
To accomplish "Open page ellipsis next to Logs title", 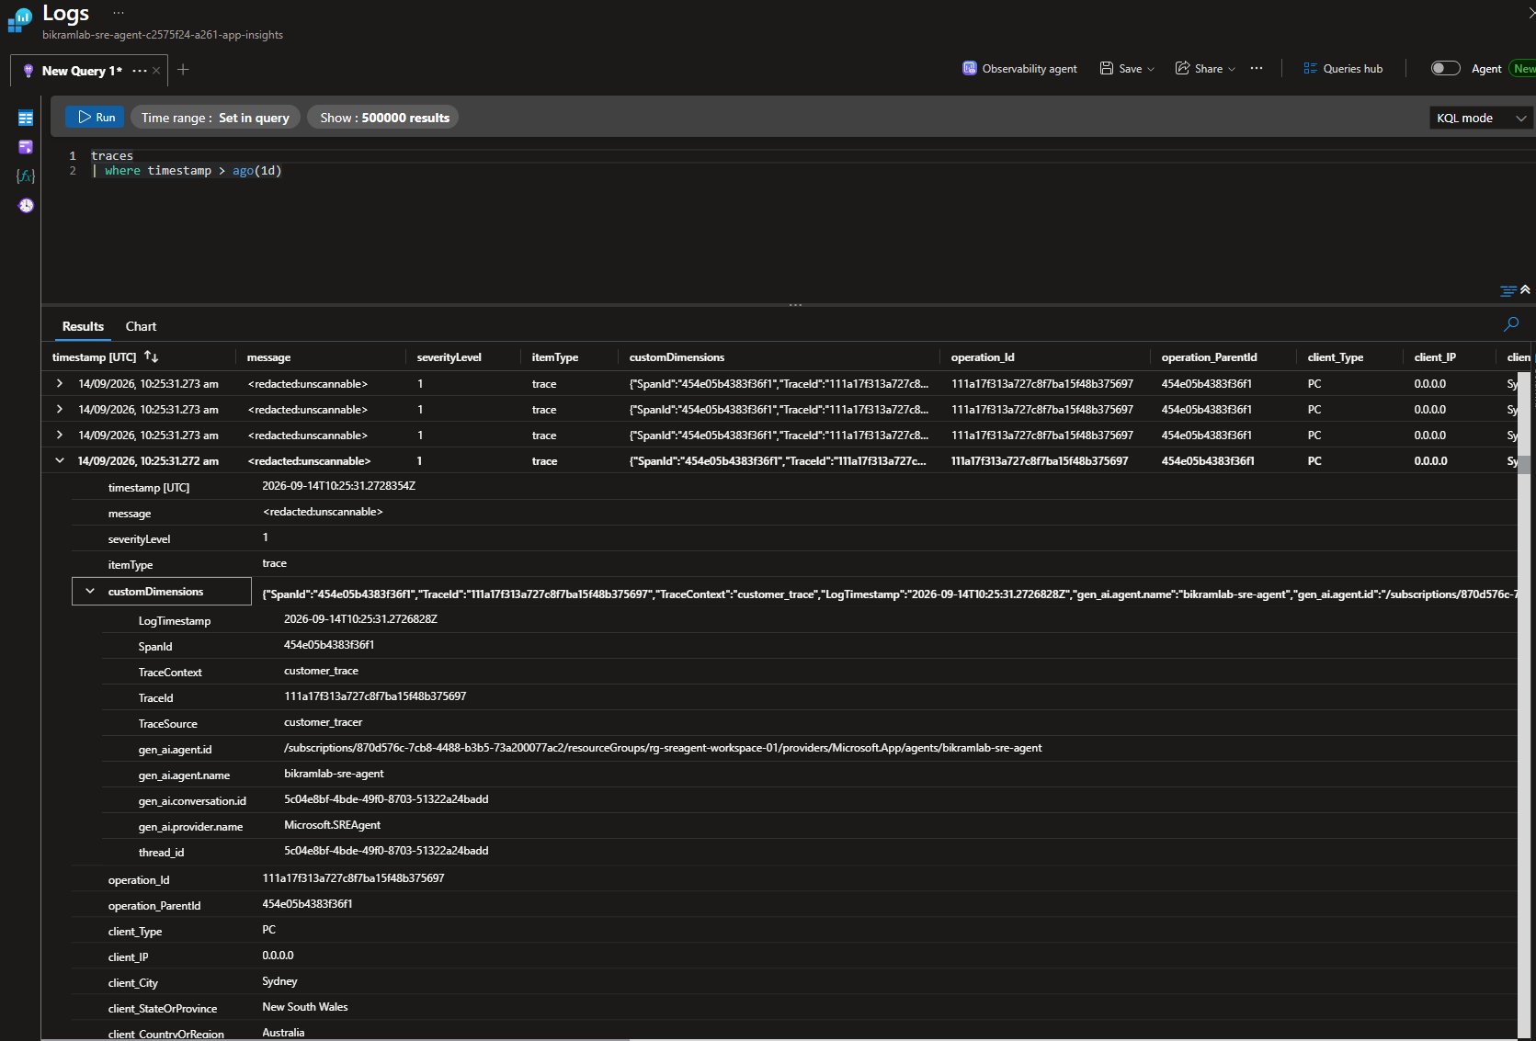I will 119,13.
